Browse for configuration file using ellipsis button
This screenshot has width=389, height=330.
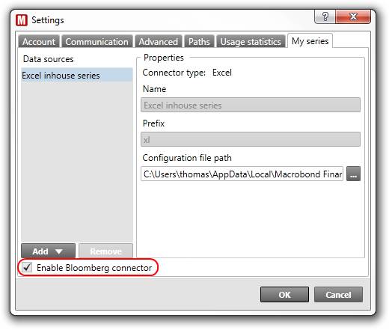tap(353, 174)
